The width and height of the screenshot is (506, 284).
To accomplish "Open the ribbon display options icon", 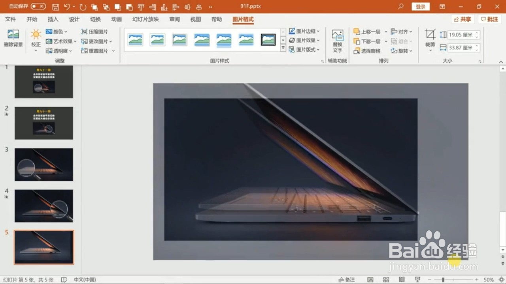I will (x=442, y=7).
